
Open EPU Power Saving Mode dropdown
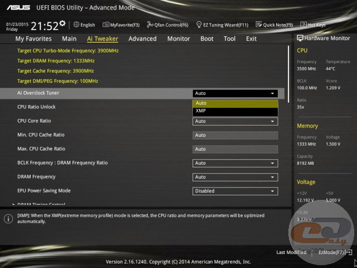[235, 191]
